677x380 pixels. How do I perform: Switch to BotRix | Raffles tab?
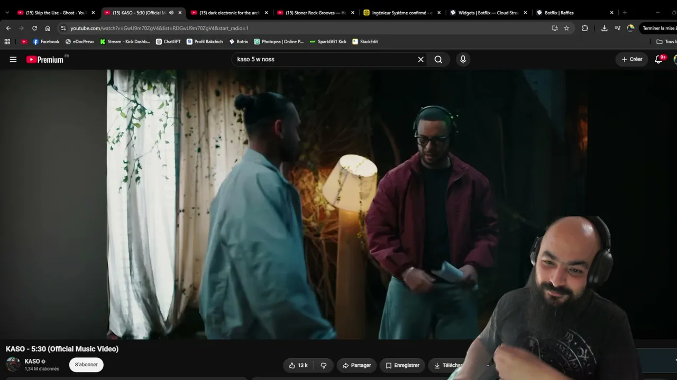pos(575,13)
